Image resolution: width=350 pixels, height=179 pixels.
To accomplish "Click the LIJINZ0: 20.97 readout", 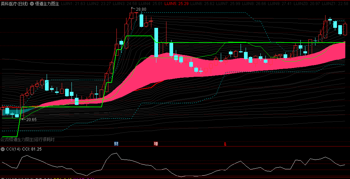I will point(307,4).
